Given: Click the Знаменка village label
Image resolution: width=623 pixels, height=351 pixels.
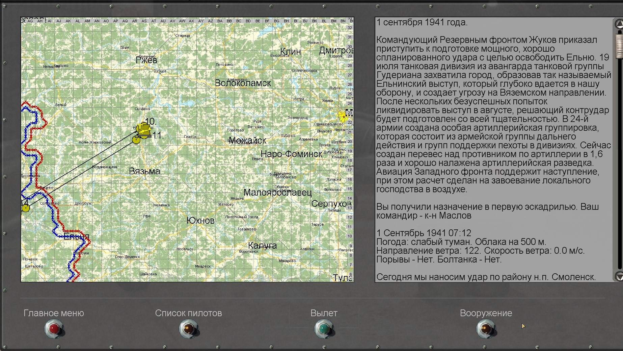Looking at the screenshot, I should (x=161, y=205).
